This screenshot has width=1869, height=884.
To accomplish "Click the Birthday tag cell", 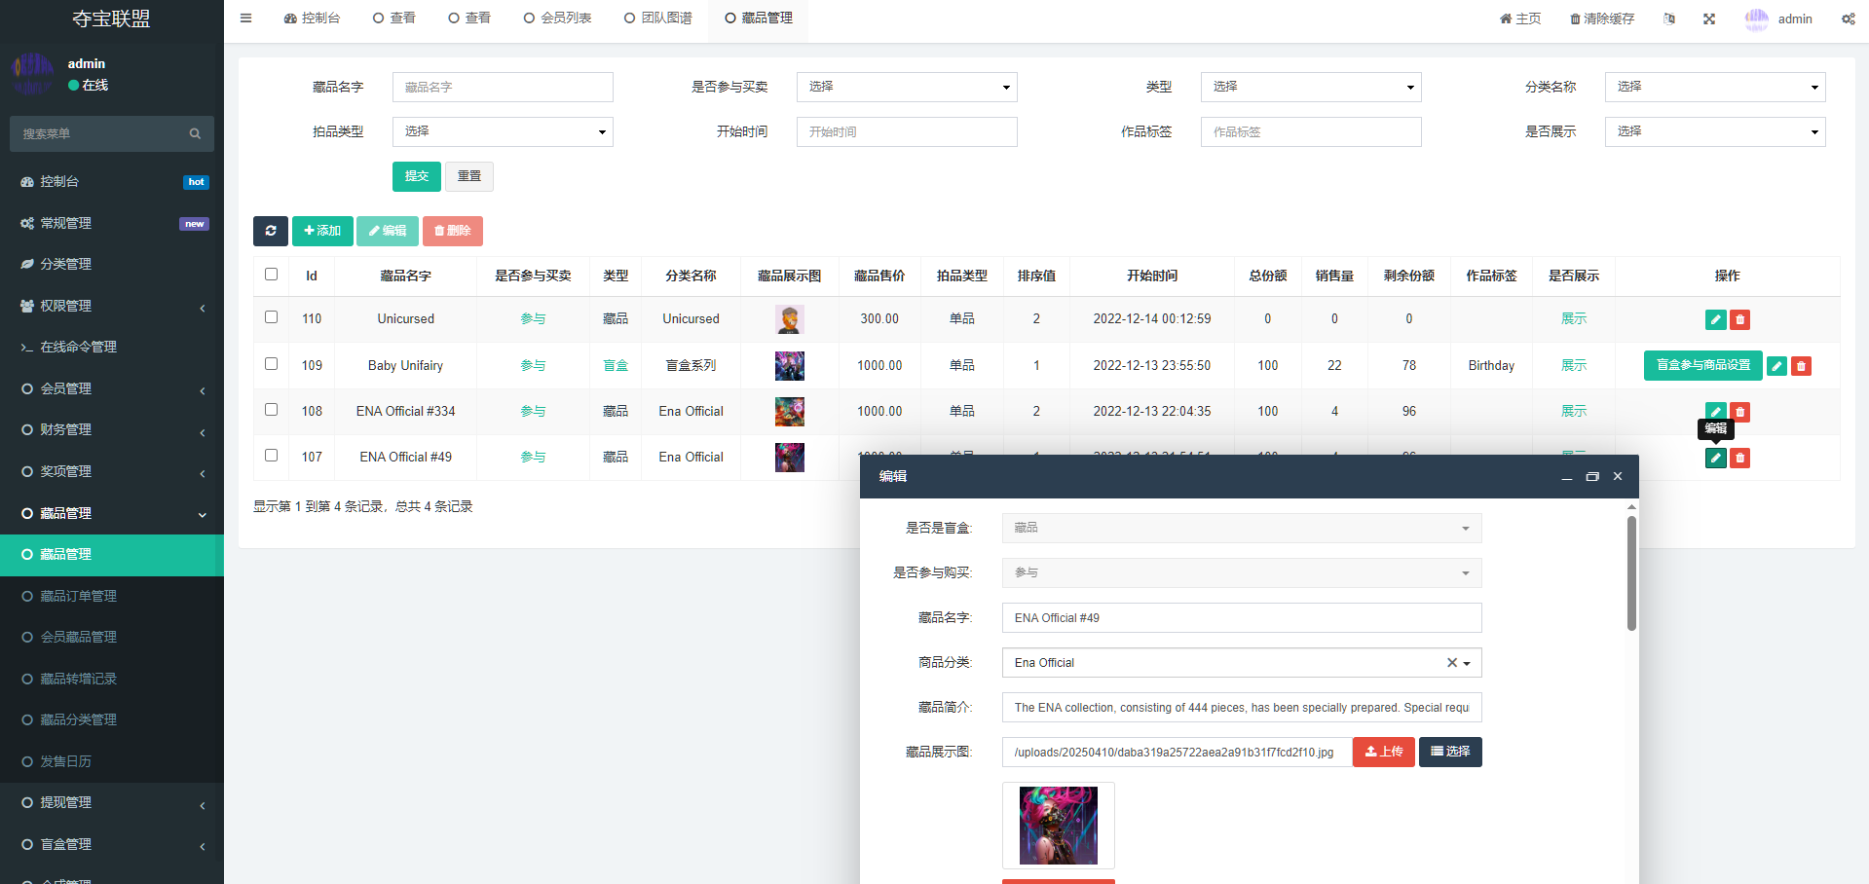I will (x=1491, y=366).
